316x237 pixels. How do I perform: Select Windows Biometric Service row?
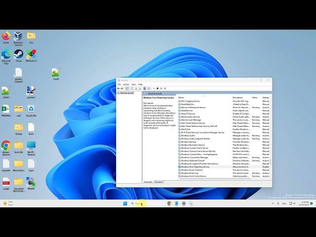[x=224, y=145]
